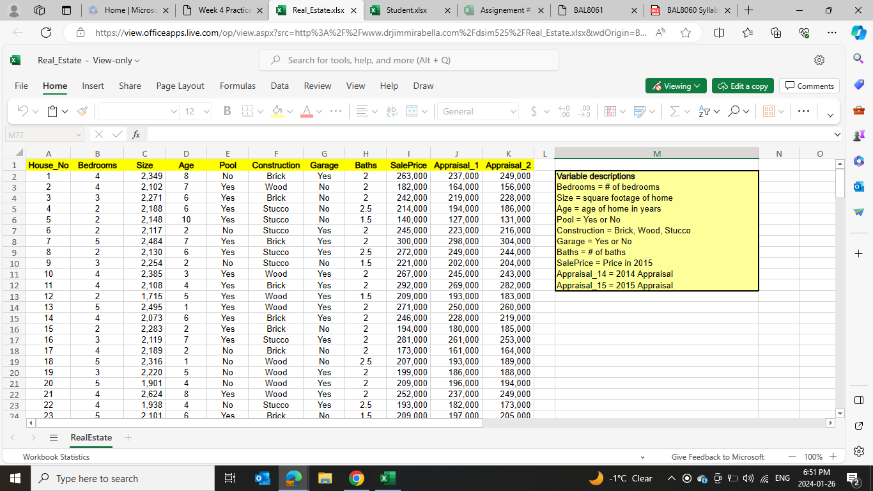Open the Viewing mode dropdown
873x491 pixels.
676,85
